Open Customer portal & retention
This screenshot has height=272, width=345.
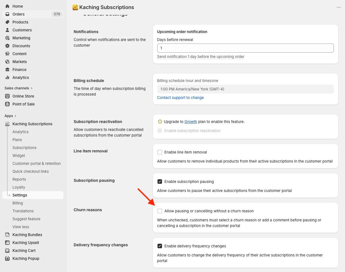tap(37, 163)
